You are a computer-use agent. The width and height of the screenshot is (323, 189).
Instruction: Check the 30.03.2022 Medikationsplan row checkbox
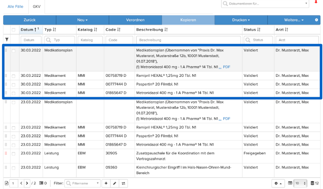(14, 51)
